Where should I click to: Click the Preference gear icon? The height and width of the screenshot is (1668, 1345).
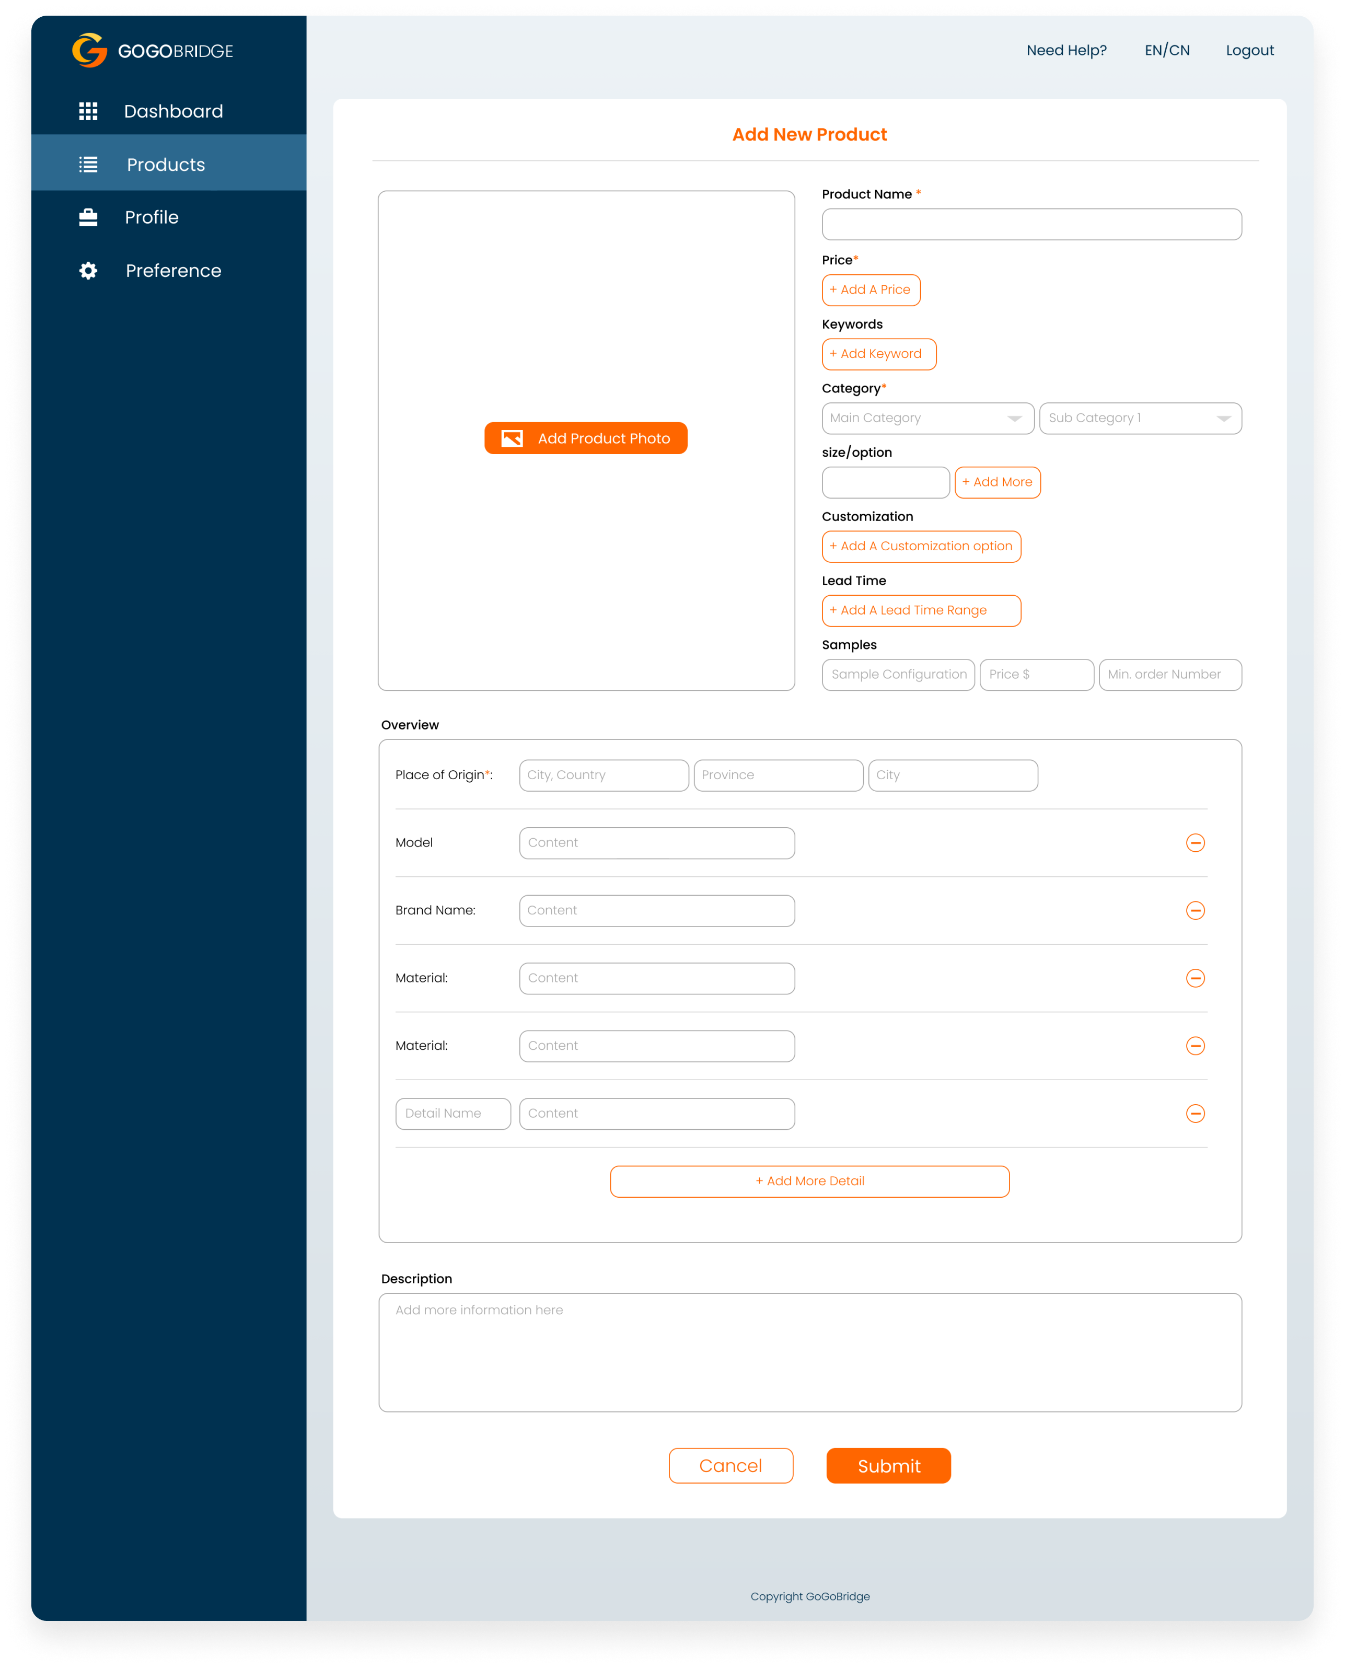[88, 270]
